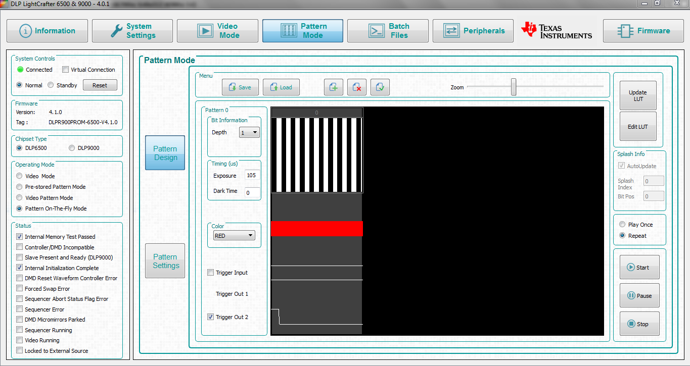Click the Edit LUT button
Screen dimensions: 690x366
pyautogui.click(x=638, y=127)
